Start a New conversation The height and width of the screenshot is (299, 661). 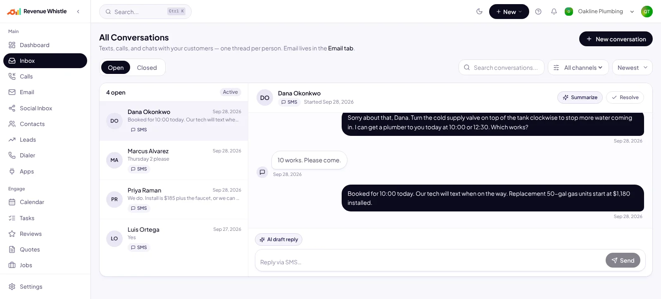point(616,39)
